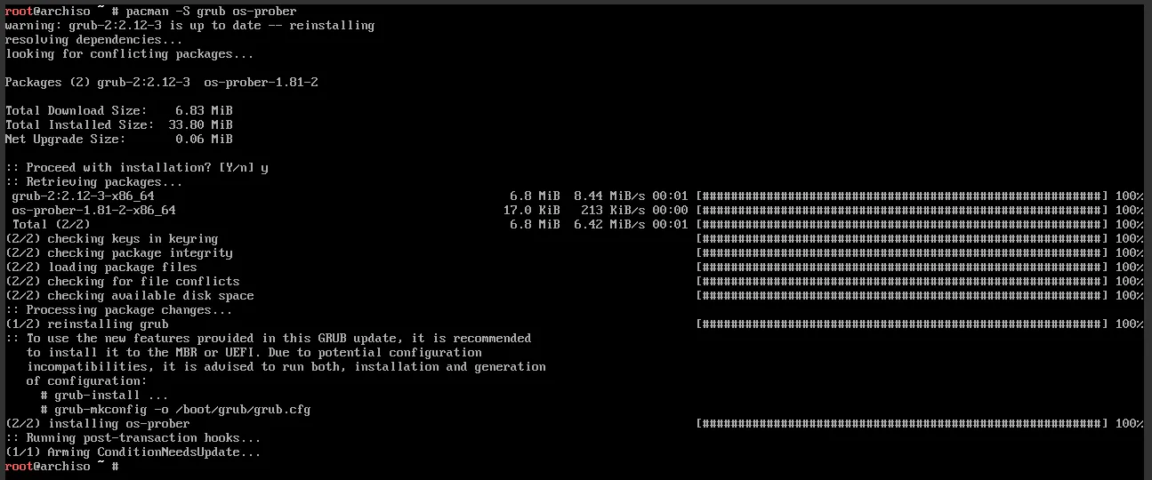Click the 'Total Download Size: 6.83 MiB' line
Image resolution: width=1152 pixels, height=480 pixels.
tap(119, 111)
